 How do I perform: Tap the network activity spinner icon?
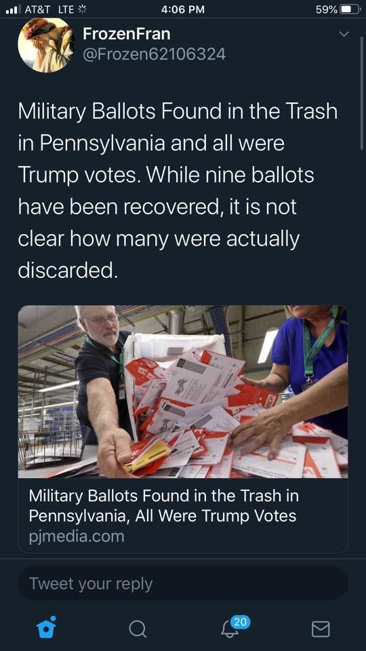click(x=83, y=9)
